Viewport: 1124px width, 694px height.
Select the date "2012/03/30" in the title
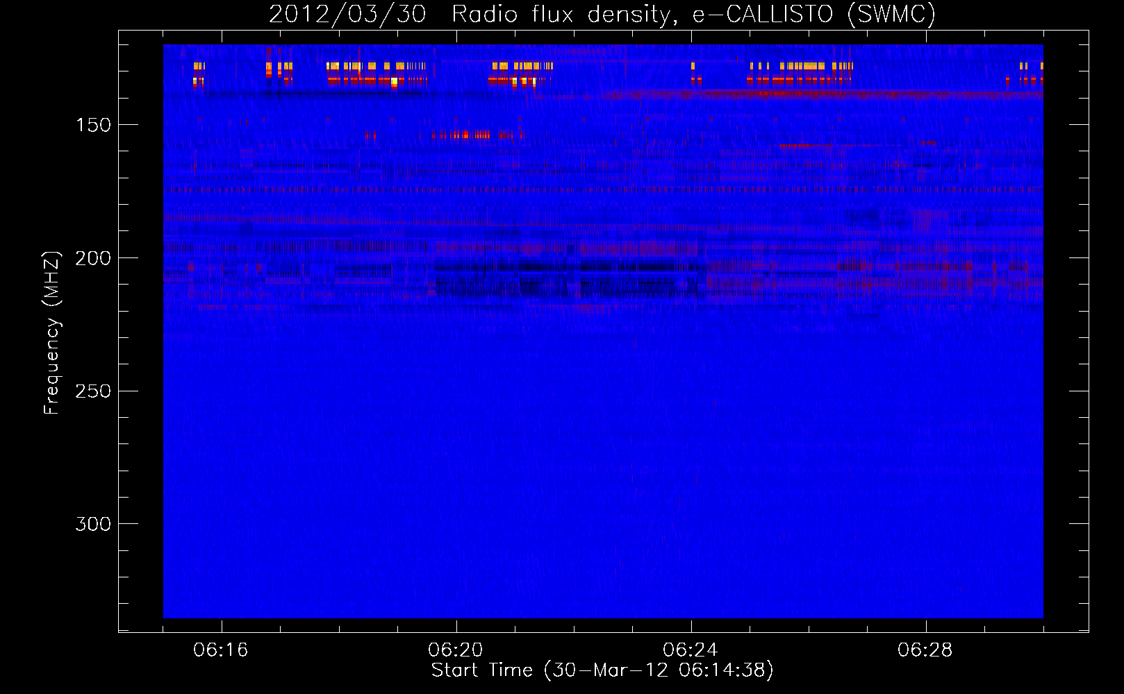point(347,14)
